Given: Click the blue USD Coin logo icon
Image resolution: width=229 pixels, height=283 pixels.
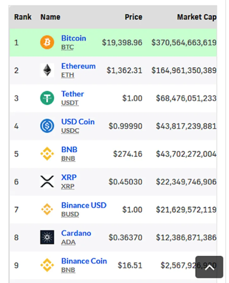Looking at the screenshot, I should 47,126.
